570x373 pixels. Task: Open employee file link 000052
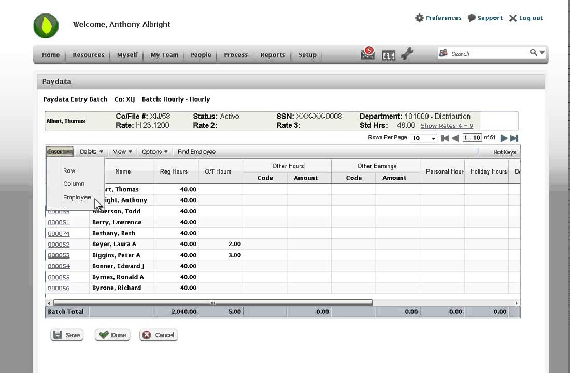[59, 245]
